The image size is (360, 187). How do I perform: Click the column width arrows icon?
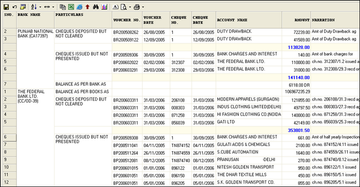(x=47, y=7)
